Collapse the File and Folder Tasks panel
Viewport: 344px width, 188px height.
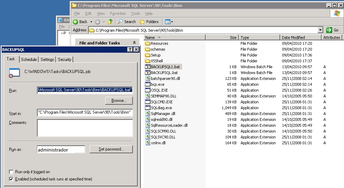pos(134,43)
